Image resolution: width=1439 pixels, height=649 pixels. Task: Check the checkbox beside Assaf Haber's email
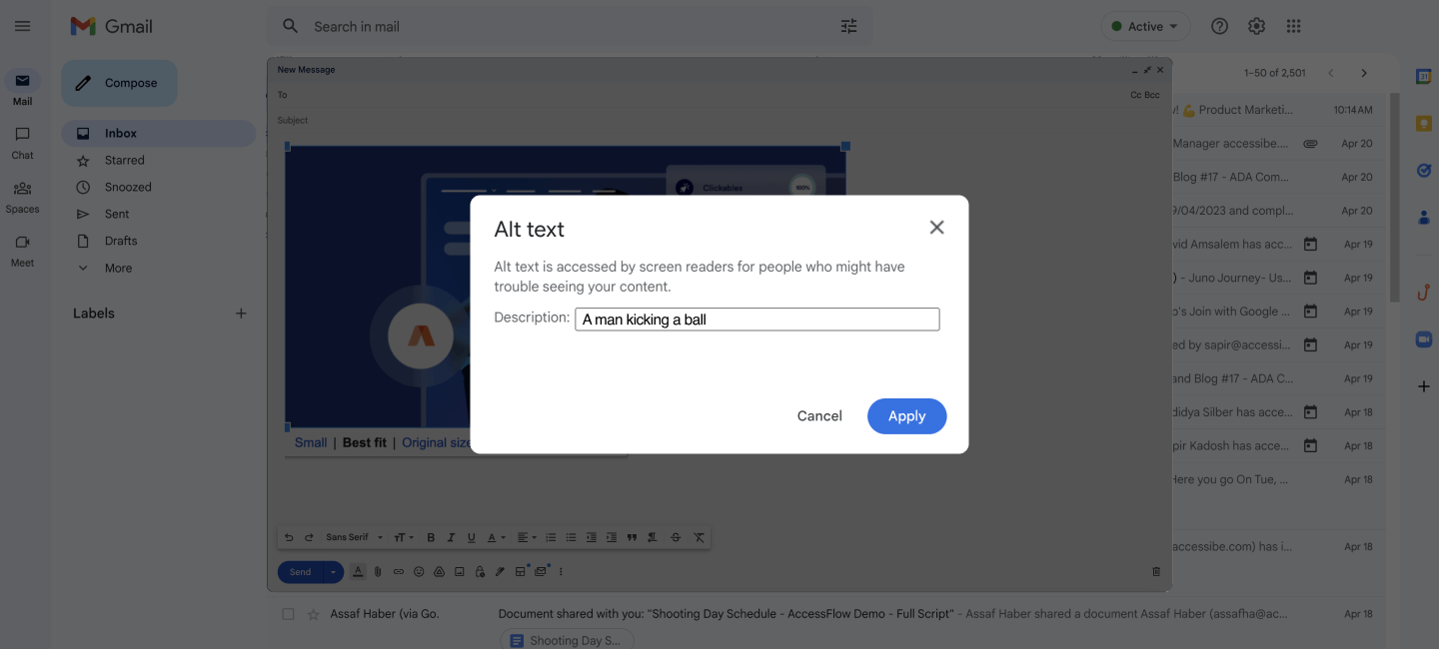pyautogui.click(x=288, y=613)
